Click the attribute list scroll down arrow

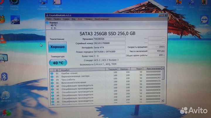(x=163, y=100)
